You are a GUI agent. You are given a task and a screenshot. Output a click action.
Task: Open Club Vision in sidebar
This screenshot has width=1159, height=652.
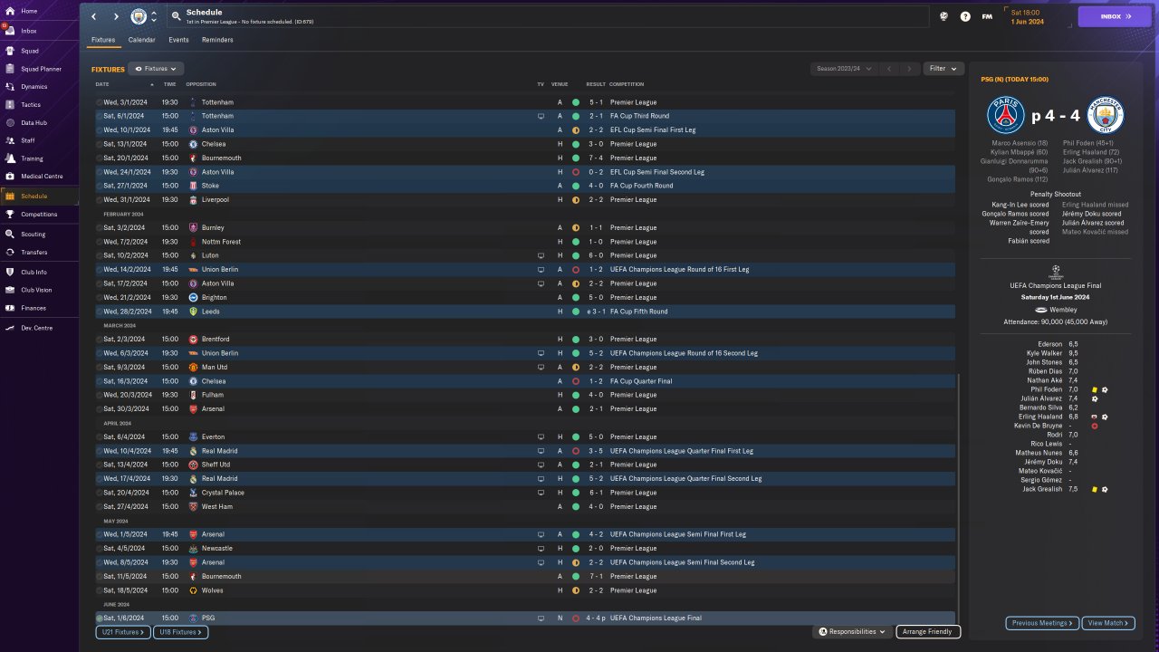pyautogui.click(x=36, y=290)
